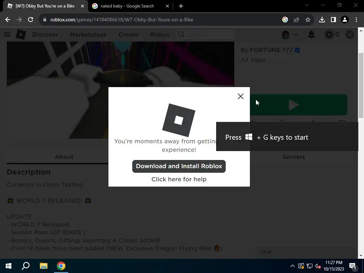Image resolution: width=364 pixels, height=273 pixels.
Task: Click the Description heading text
Action: tap(28, 172)
